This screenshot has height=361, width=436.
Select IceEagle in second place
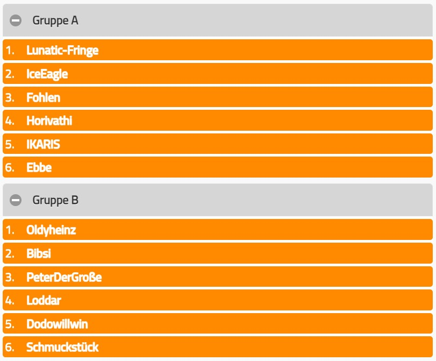47,74
